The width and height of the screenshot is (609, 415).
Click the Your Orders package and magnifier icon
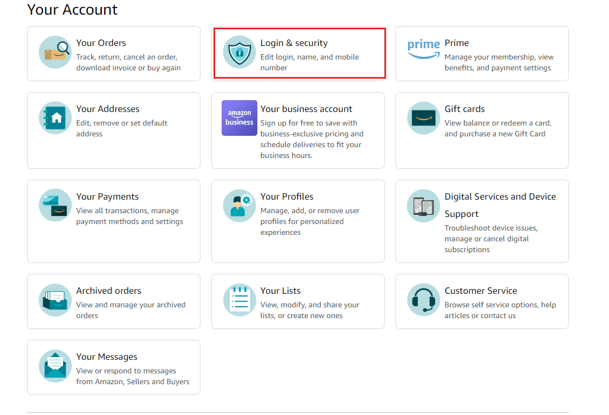[x=55, y=52]
